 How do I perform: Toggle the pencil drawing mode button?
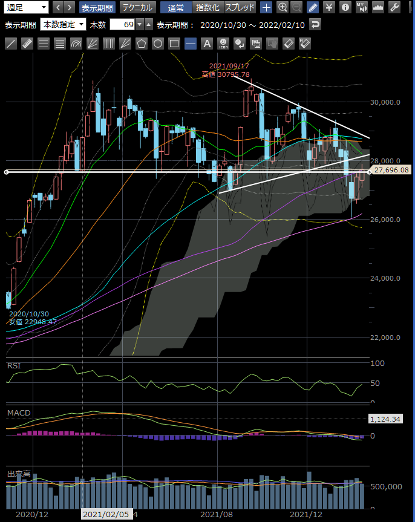(x=312, y=8)
